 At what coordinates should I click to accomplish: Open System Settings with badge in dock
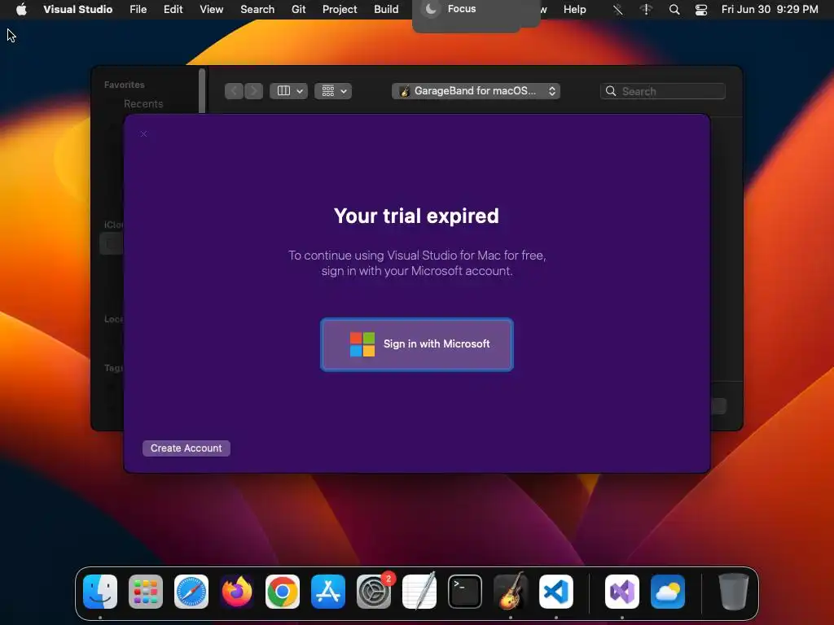(374, 592)
